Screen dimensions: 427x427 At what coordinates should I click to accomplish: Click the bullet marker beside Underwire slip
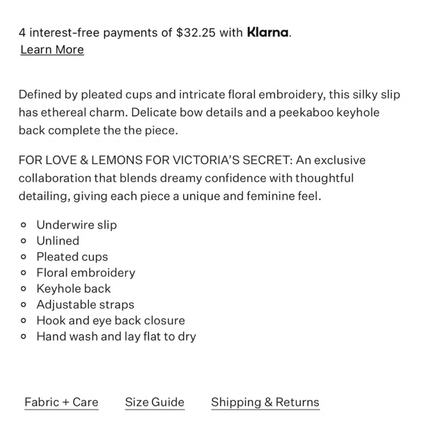[23, 225]
